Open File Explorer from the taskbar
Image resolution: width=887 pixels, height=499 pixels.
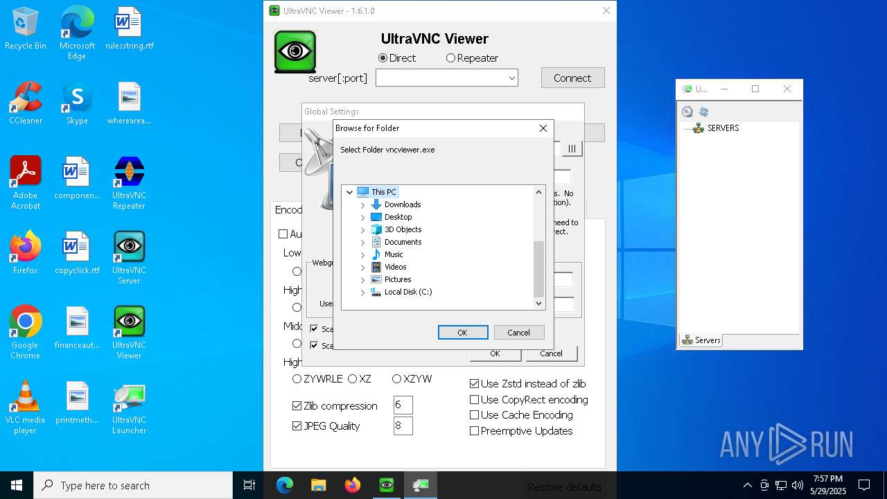click(x=319, y=485)
